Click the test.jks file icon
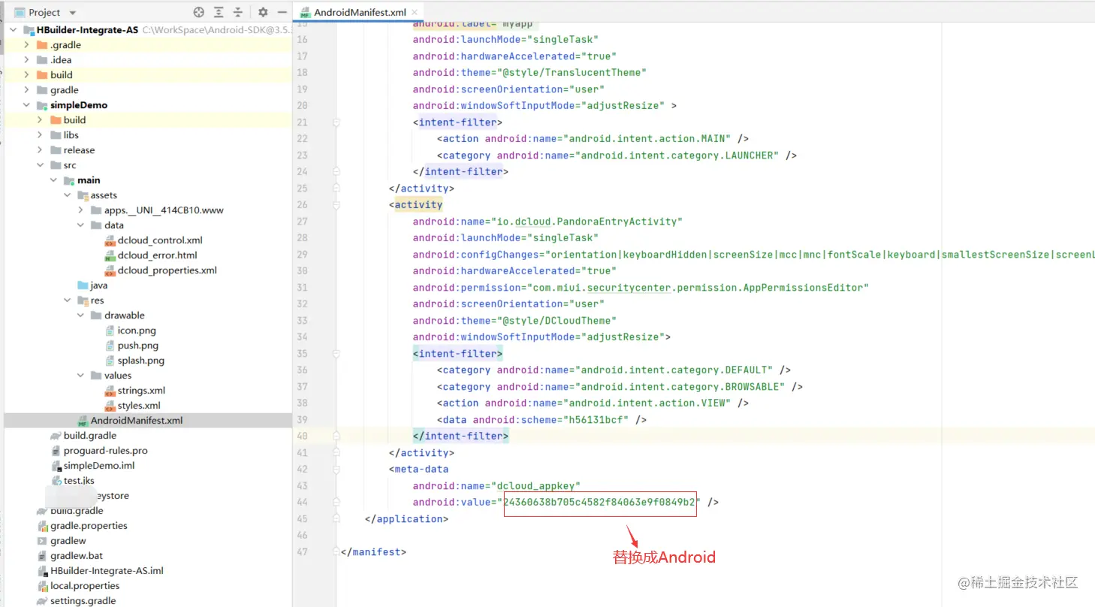The width and height of the screenshot is (1095, 607). (x=56, y=481)
